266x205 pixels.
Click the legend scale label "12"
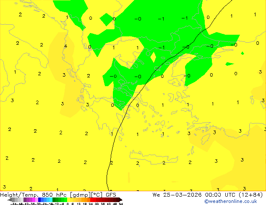coord(79,204)
